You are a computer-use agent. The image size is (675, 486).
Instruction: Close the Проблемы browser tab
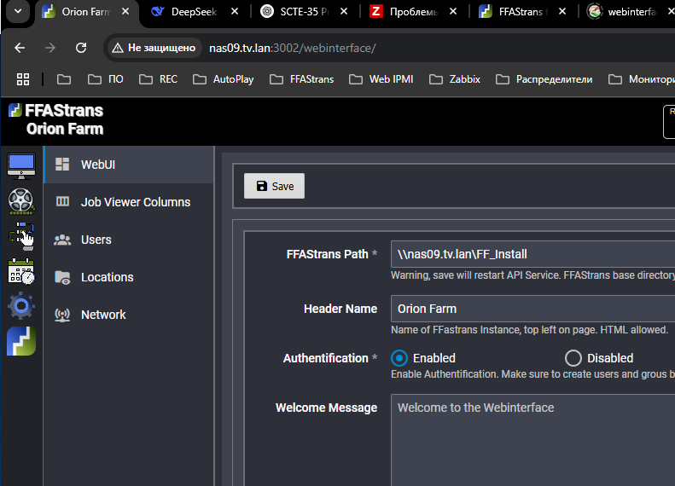453,12
